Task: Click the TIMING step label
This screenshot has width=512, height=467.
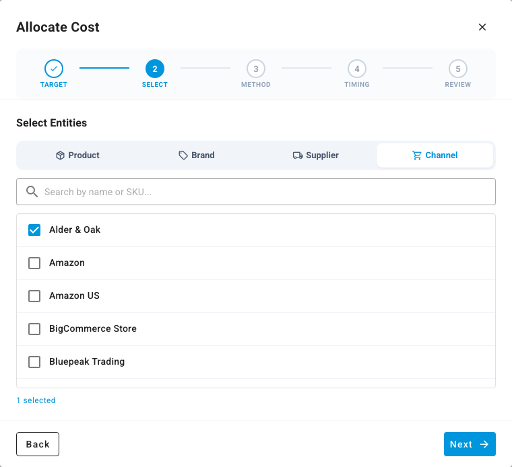Action: (x=357, y=85)
